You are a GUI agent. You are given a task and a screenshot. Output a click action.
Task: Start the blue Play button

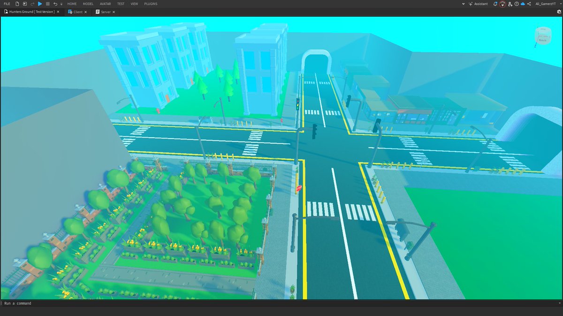point(40,4)
